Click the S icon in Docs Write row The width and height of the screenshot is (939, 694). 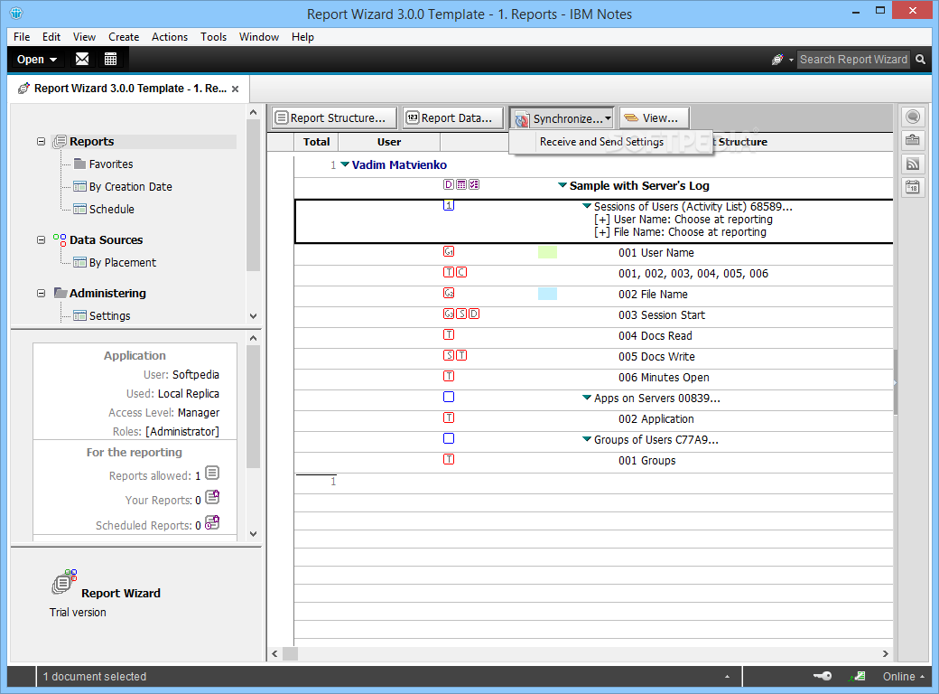coord(449,355)
